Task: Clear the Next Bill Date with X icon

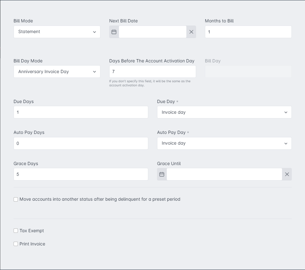Action: pos(191,32)
